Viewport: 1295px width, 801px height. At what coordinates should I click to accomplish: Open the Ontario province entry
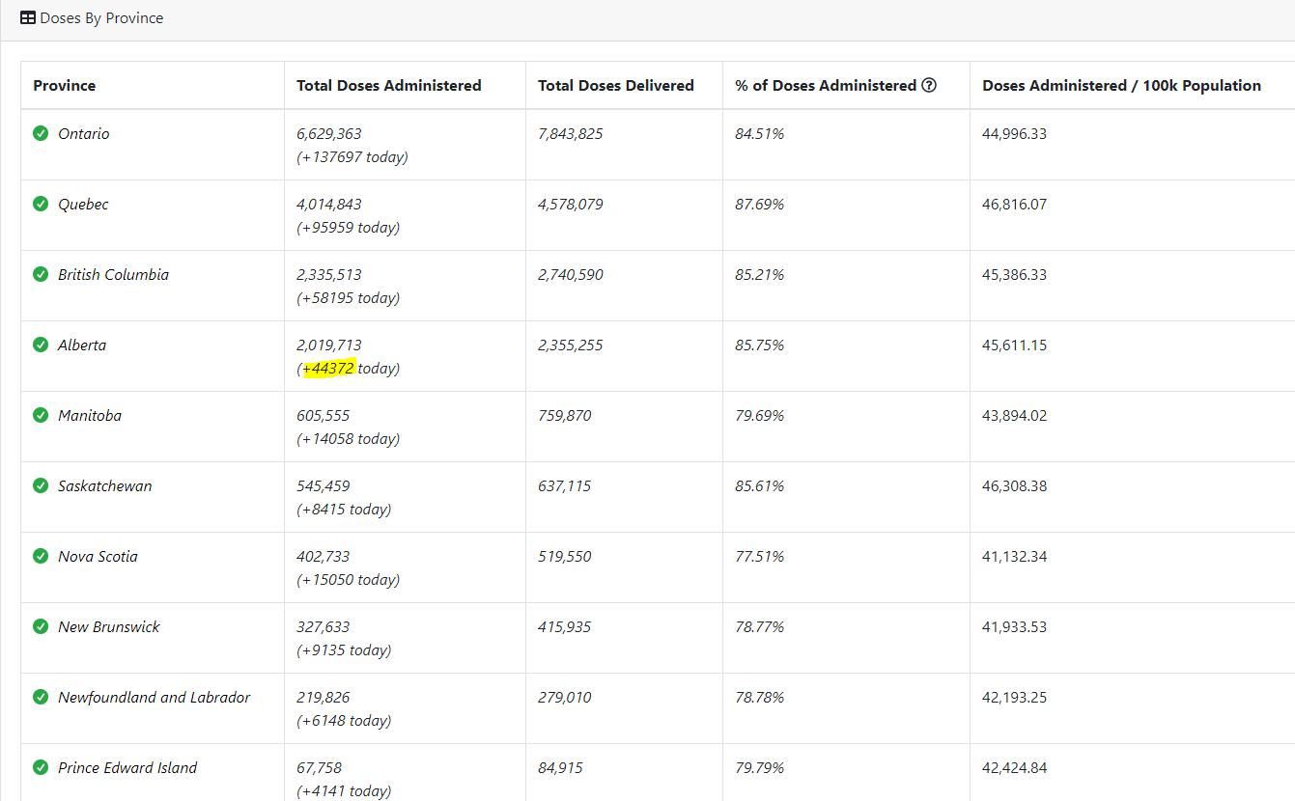point(84,133)
